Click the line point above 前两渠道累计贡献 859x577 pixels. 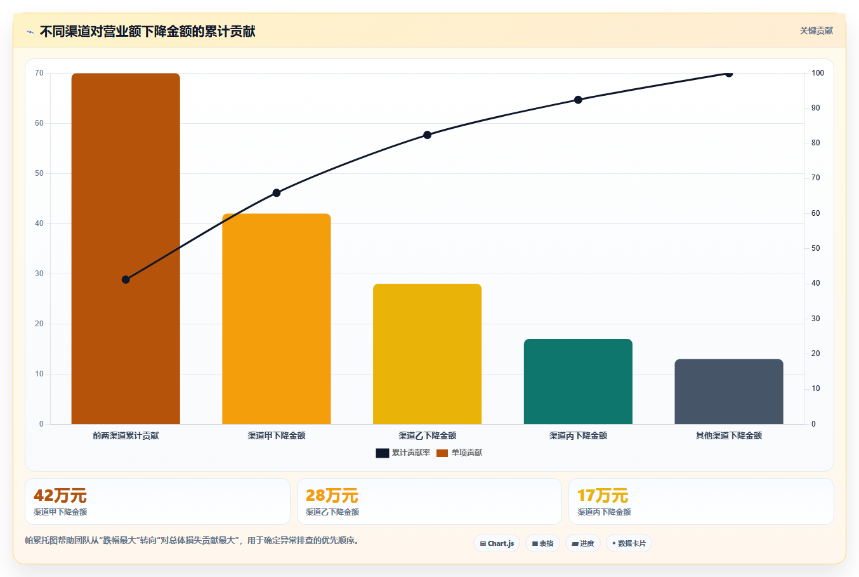coord(126,280)
